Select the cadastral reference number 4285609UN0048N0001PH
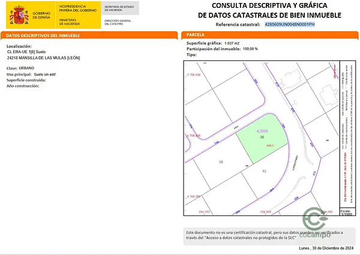360x255 pixels. tap(290, 25)
